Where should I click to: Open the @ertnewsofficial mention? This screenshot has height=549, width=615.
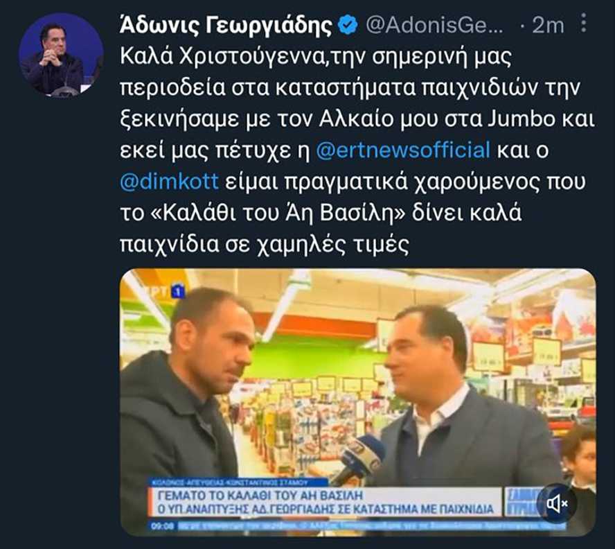403,150
